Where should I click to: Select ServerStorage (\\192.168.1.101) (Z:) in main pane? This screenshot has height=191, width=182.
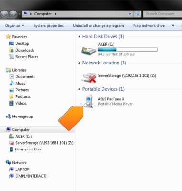click(127, 76)
